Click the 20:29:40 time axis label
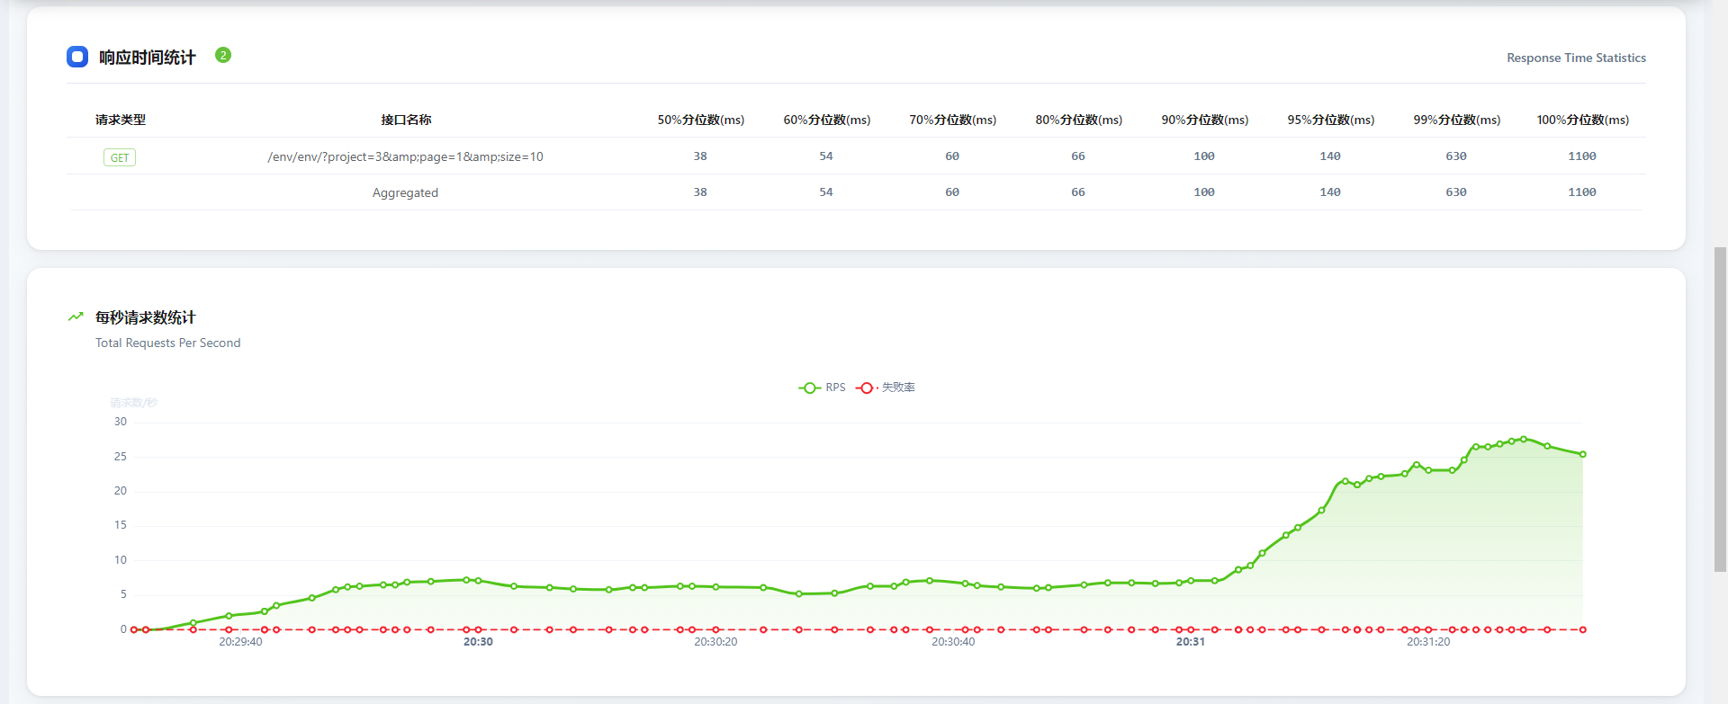This screenshot has height=704, width=1728. 240,642
